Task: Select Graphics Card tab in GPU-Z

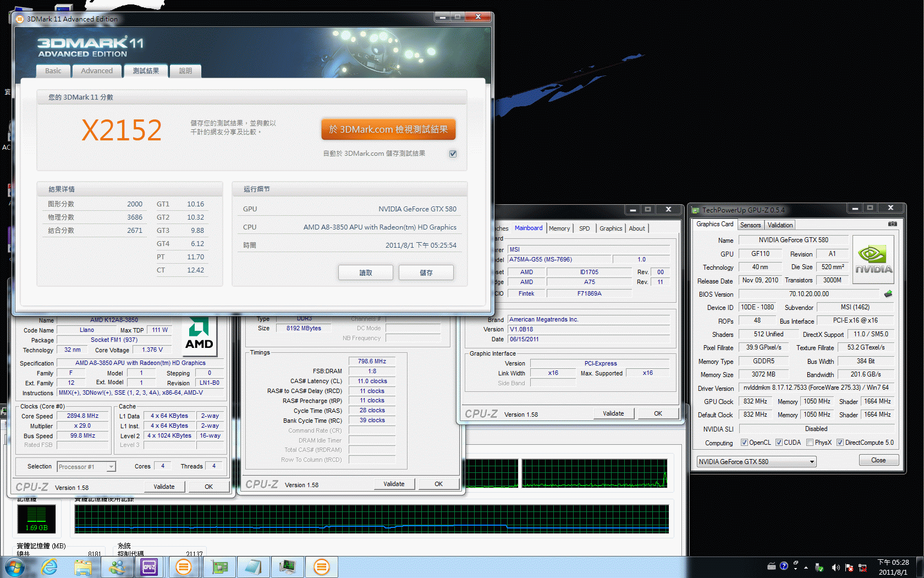Action: pos(714,224)
